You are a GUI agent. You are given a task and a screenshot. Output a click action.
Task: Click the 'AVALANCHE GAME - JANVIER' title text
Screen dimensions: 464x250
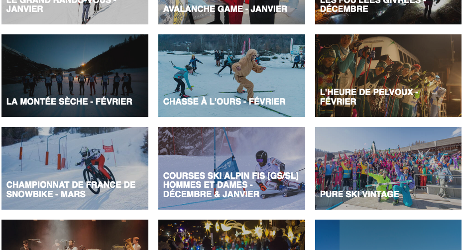click(225, 9)
